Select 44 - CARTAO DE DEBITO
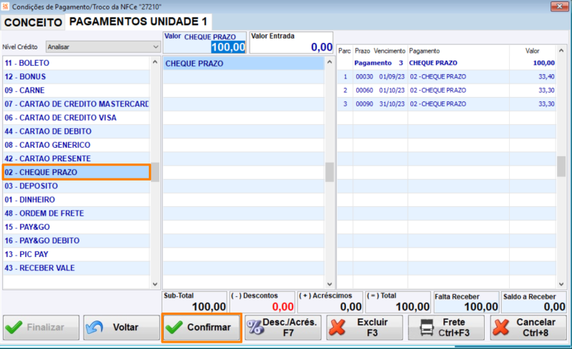This screenshot has width=572, height=349. coord(77,131)
